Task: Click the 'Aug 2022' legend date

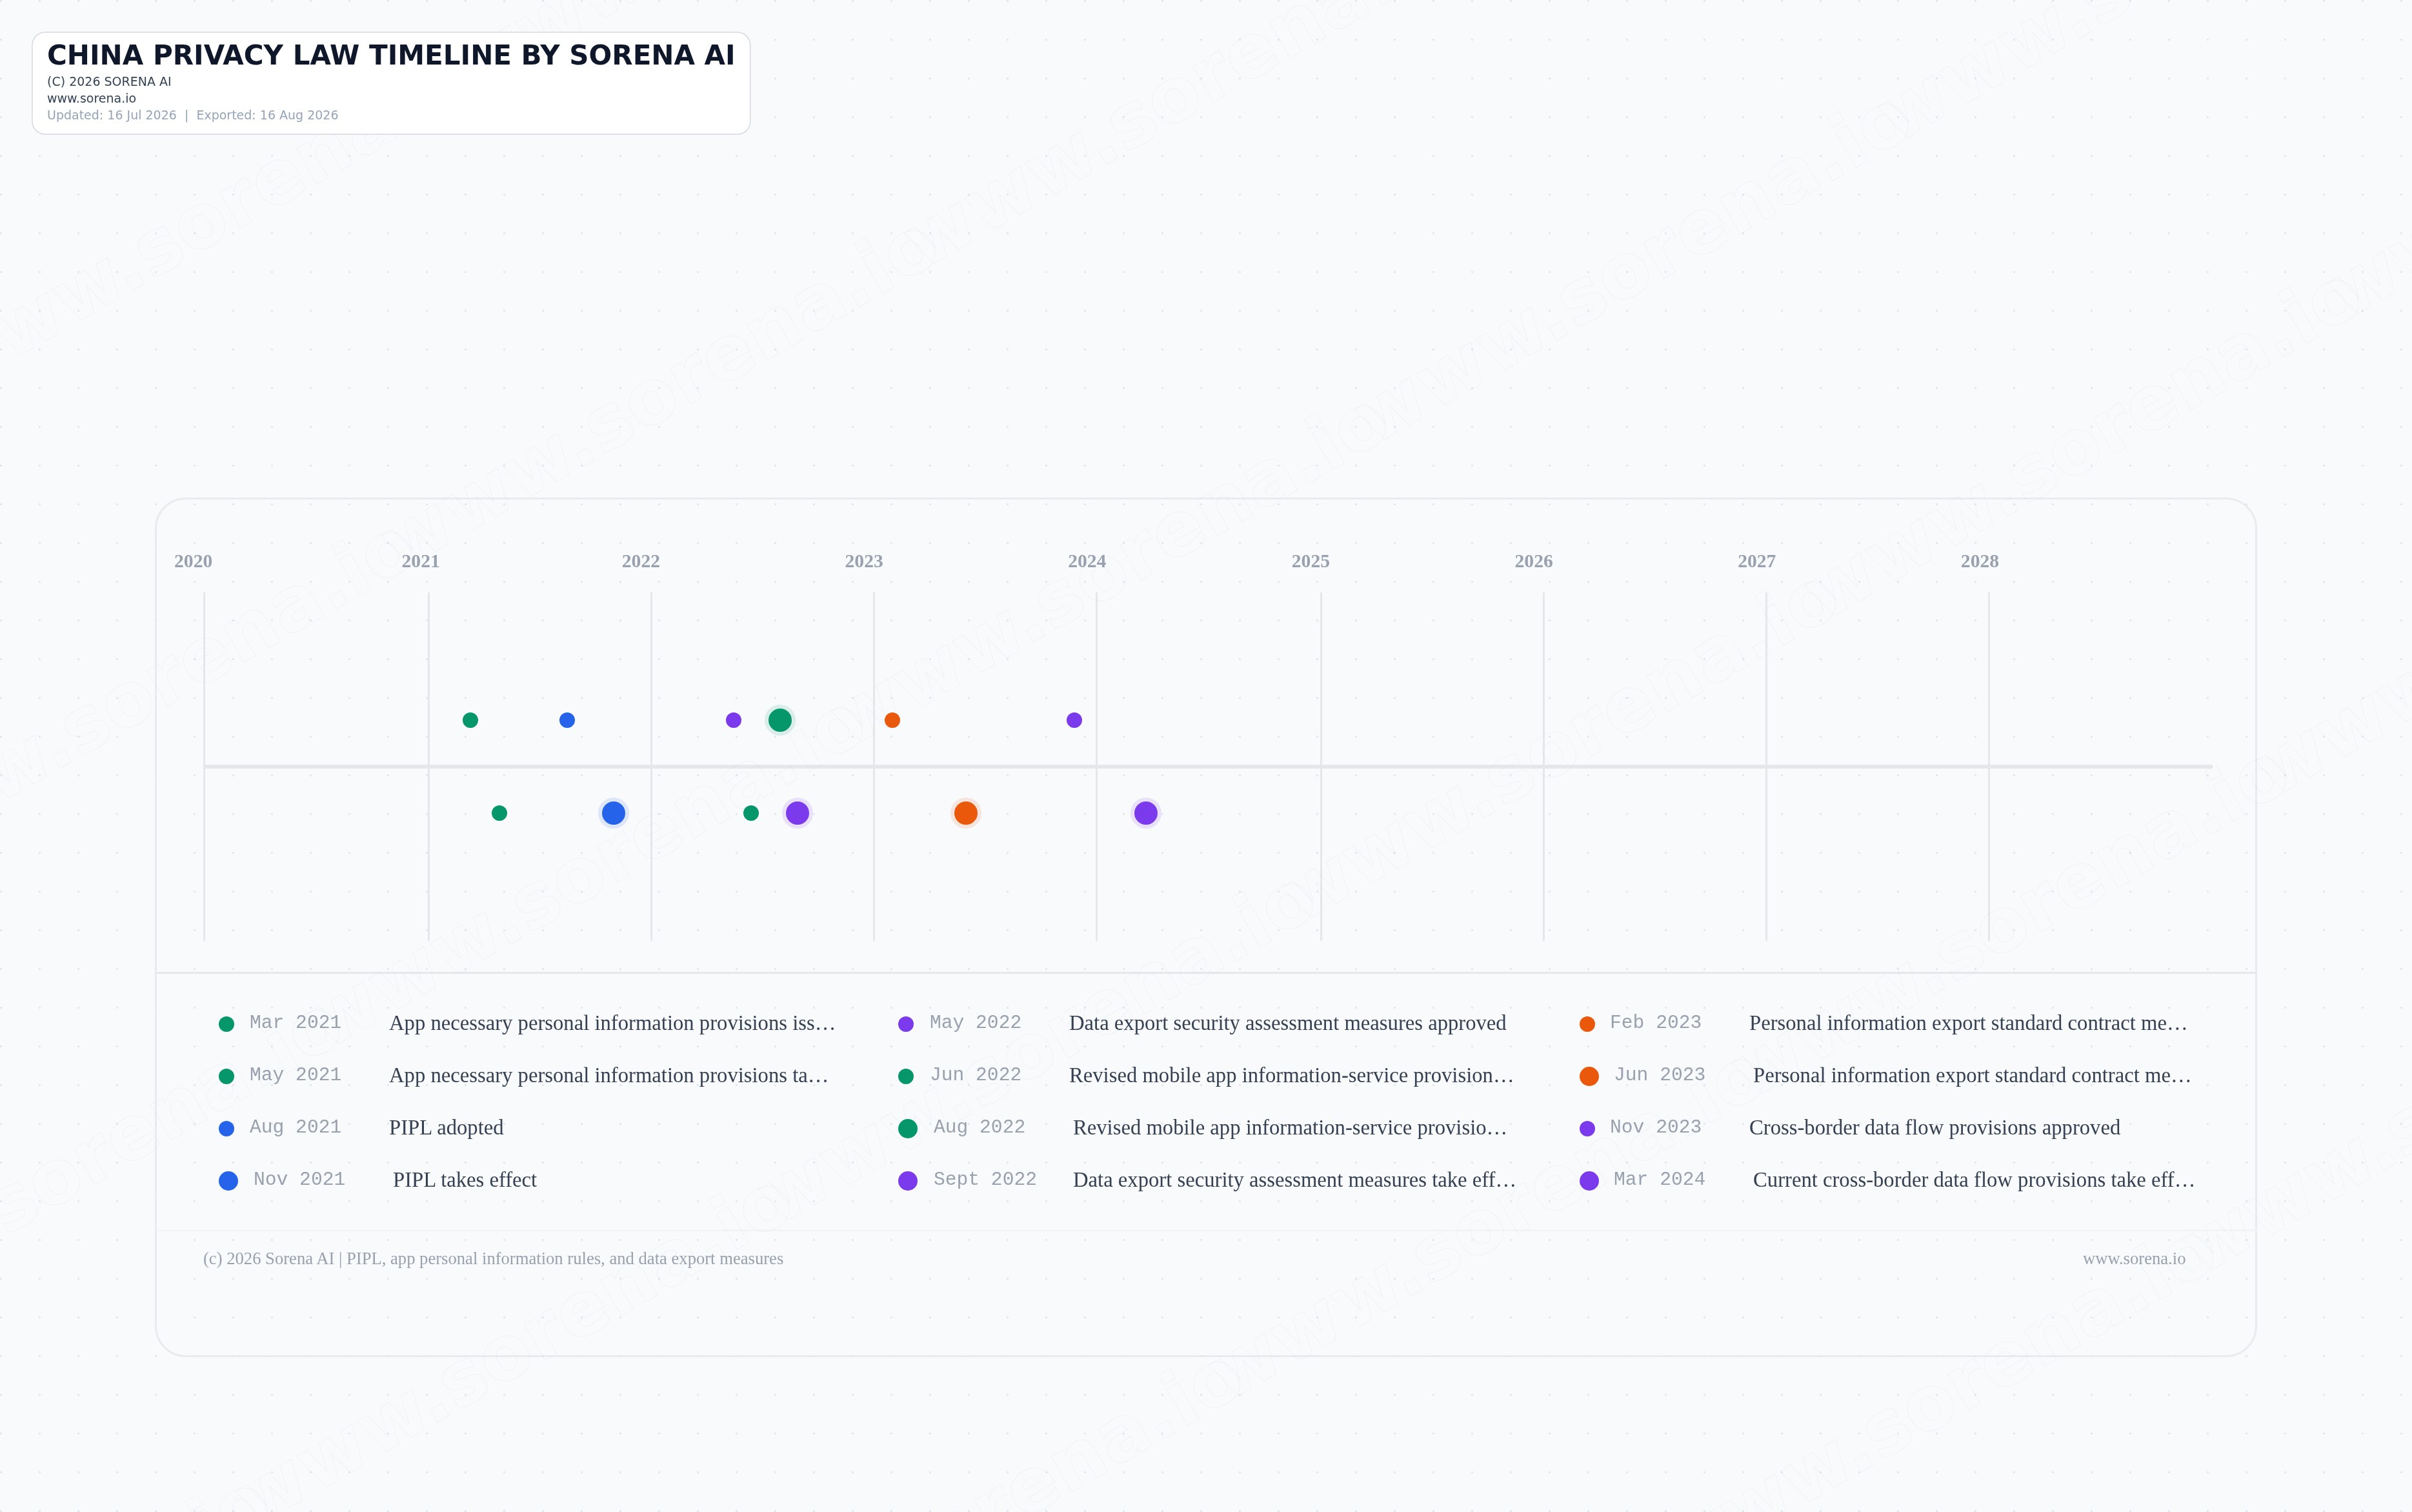Action: click(x=980, y=1127)
